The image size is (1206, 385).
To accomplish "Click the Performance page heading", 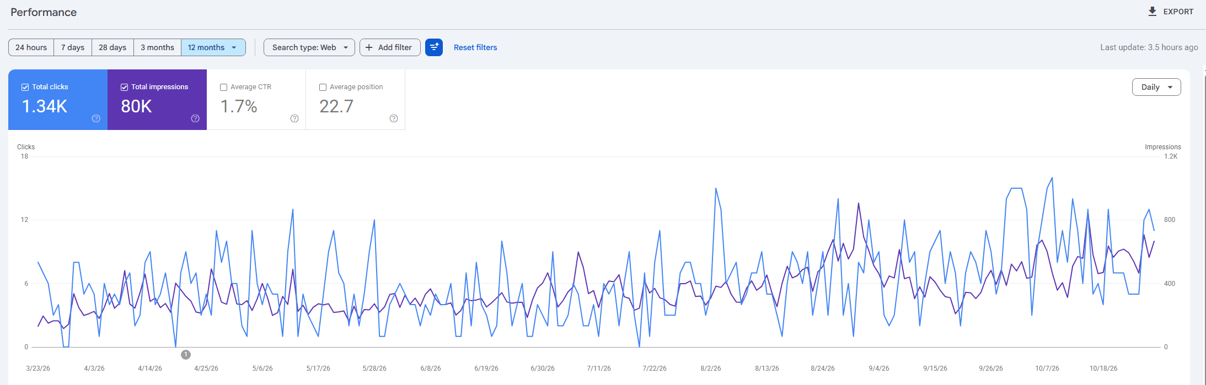I will (x=44, y=12).
